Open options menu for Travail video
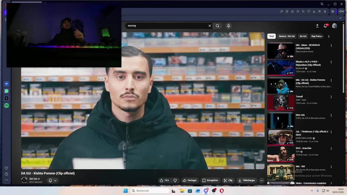The image size is (347, 195). pyautogui.click(x=331, y=97)
